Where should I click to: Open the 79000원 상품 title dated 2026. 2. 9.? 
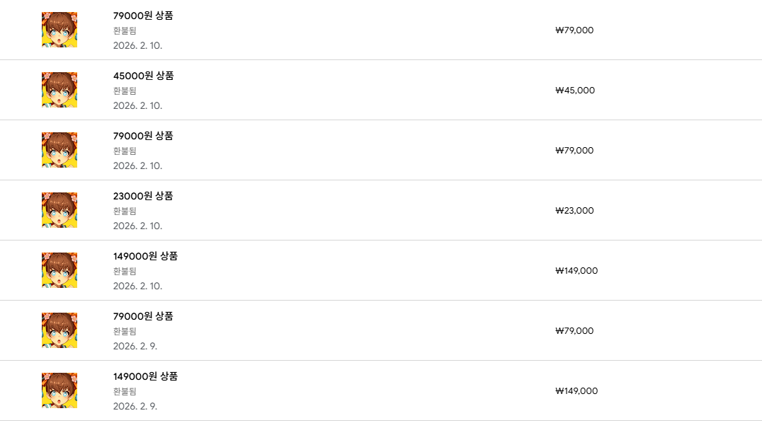click(x=143, y=316)
